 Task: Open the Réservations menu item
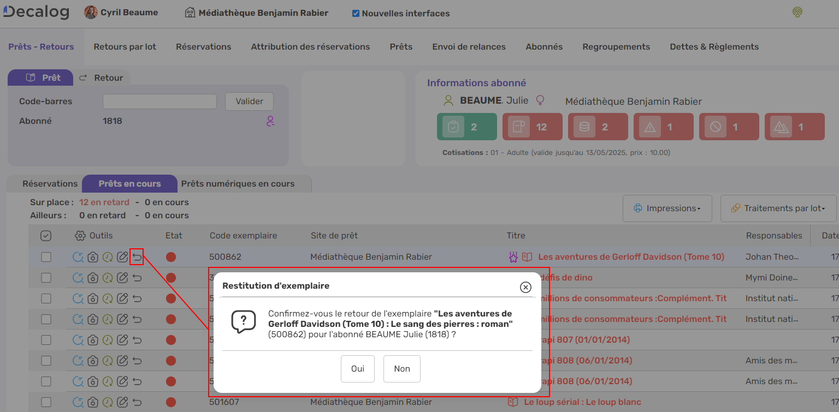203,46
